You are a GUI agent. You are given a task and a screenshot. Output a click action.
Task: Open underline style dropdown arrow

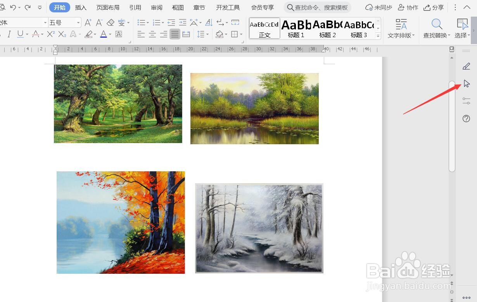coord(27,34)
